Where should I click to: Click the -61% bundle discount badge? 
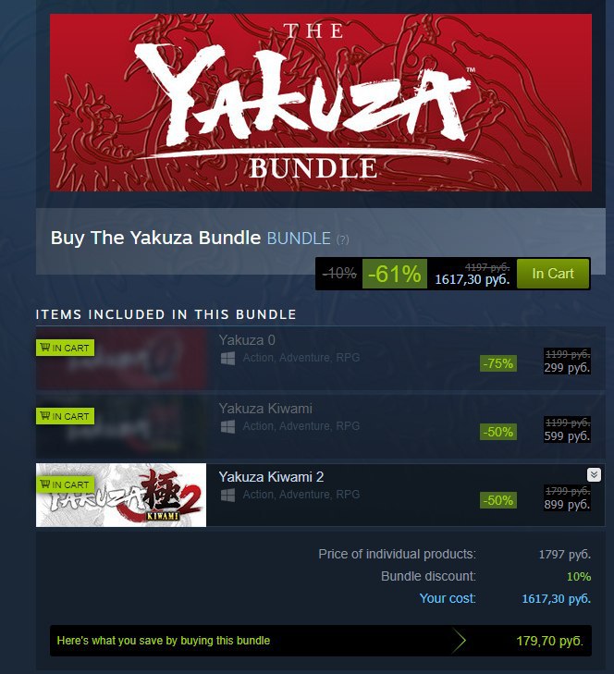(x=395, y=274)
